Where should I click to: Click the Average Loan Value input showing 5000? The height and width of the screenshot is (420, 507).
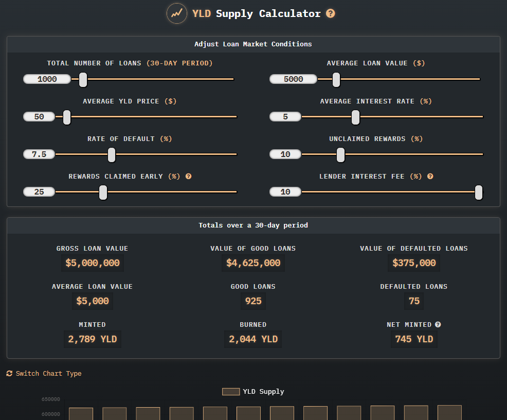[293, 79]
